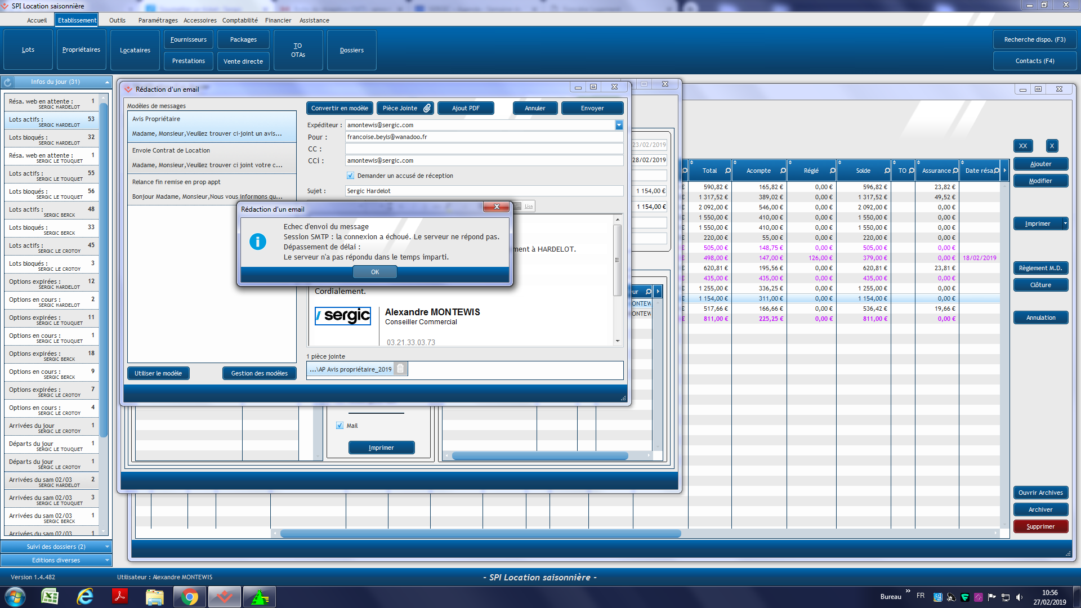The width and height of the screenshot is (1081, 608).
Task: Click the refresh icon in Infos du jour
Action: (8, 82)
